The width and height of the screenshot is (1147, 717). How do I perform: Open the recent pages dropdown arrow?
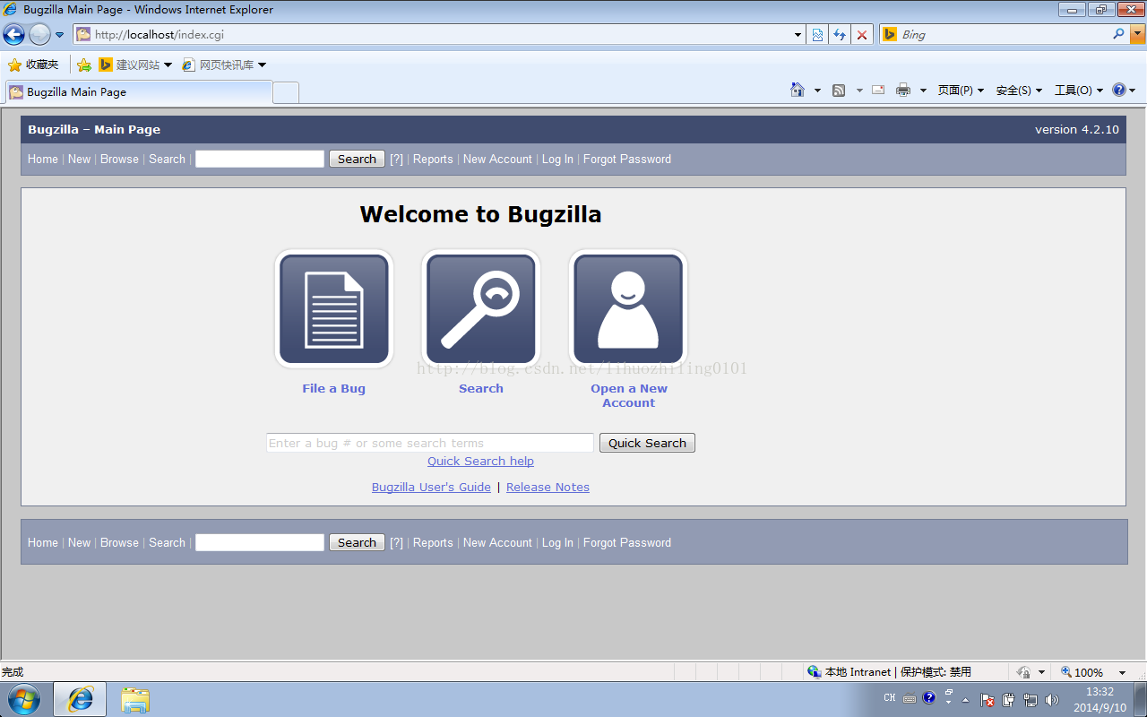point(59,35)
